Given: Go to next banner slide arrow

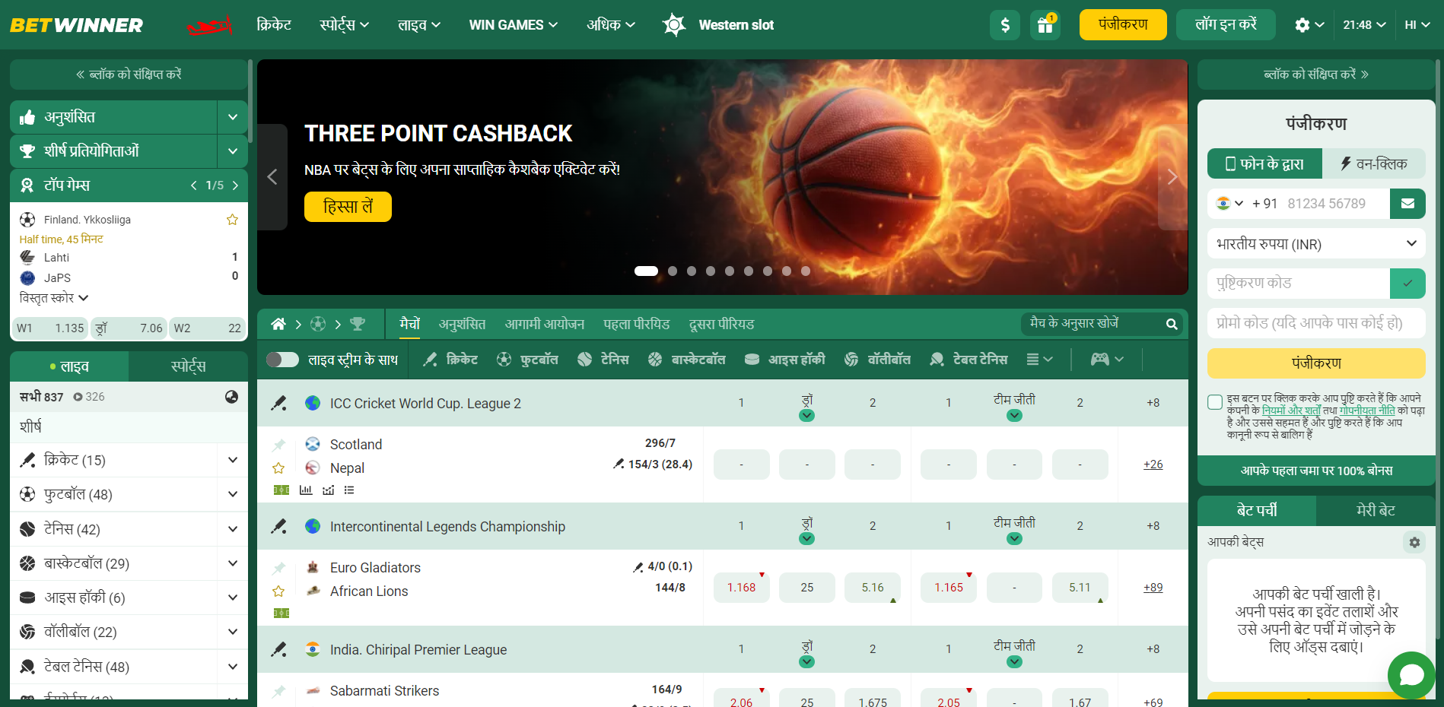Looking at the screenshot, I should point(1172,177).
